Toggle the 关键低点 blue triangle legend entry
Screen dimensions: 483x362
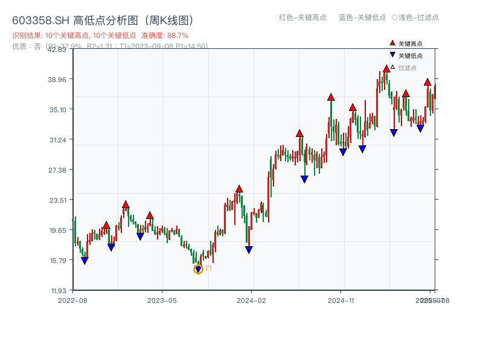click(406, 56)
